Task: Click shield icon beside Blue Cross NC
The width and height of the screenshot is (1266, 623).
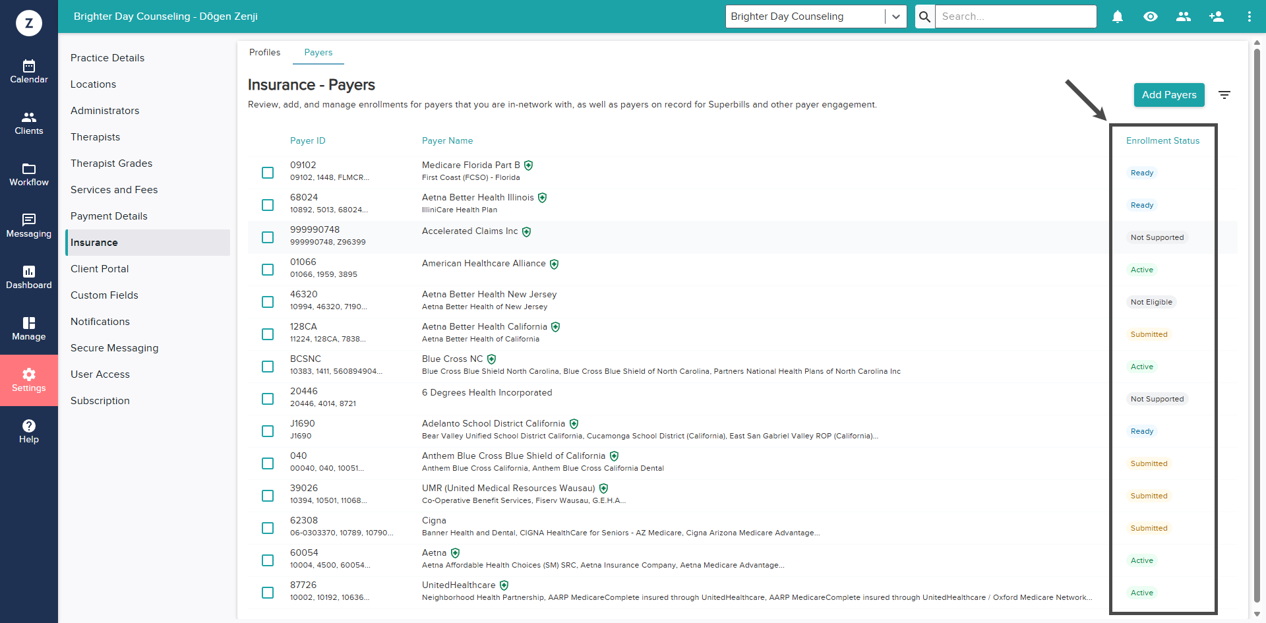Action: (492, 359)
